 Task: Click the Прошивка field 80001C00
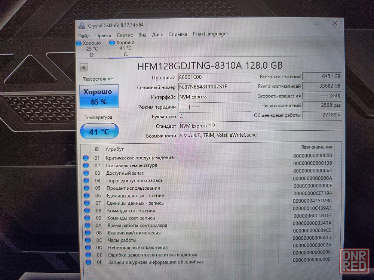click(x=214, y=77)
